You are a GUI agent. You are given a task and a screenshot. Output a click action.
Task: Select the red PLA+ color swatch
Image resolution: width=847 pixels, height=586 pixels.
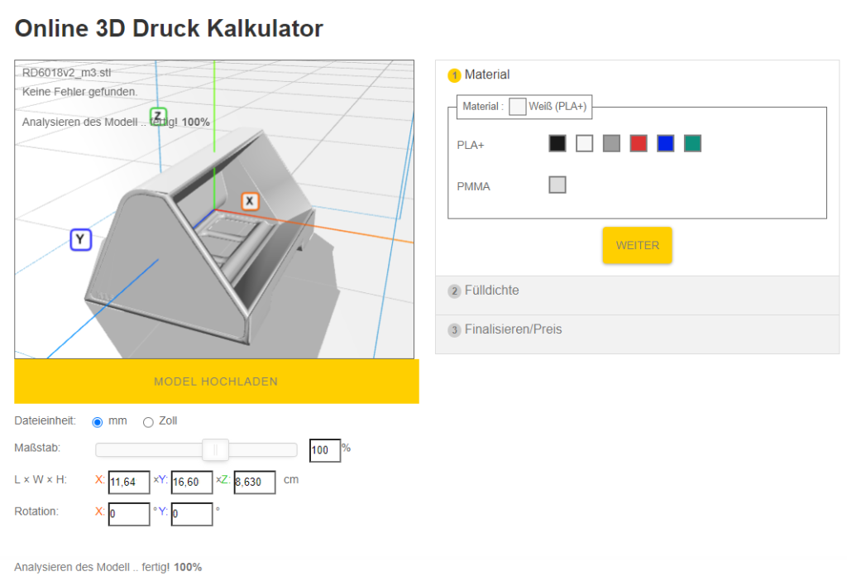tap(639, 143)
